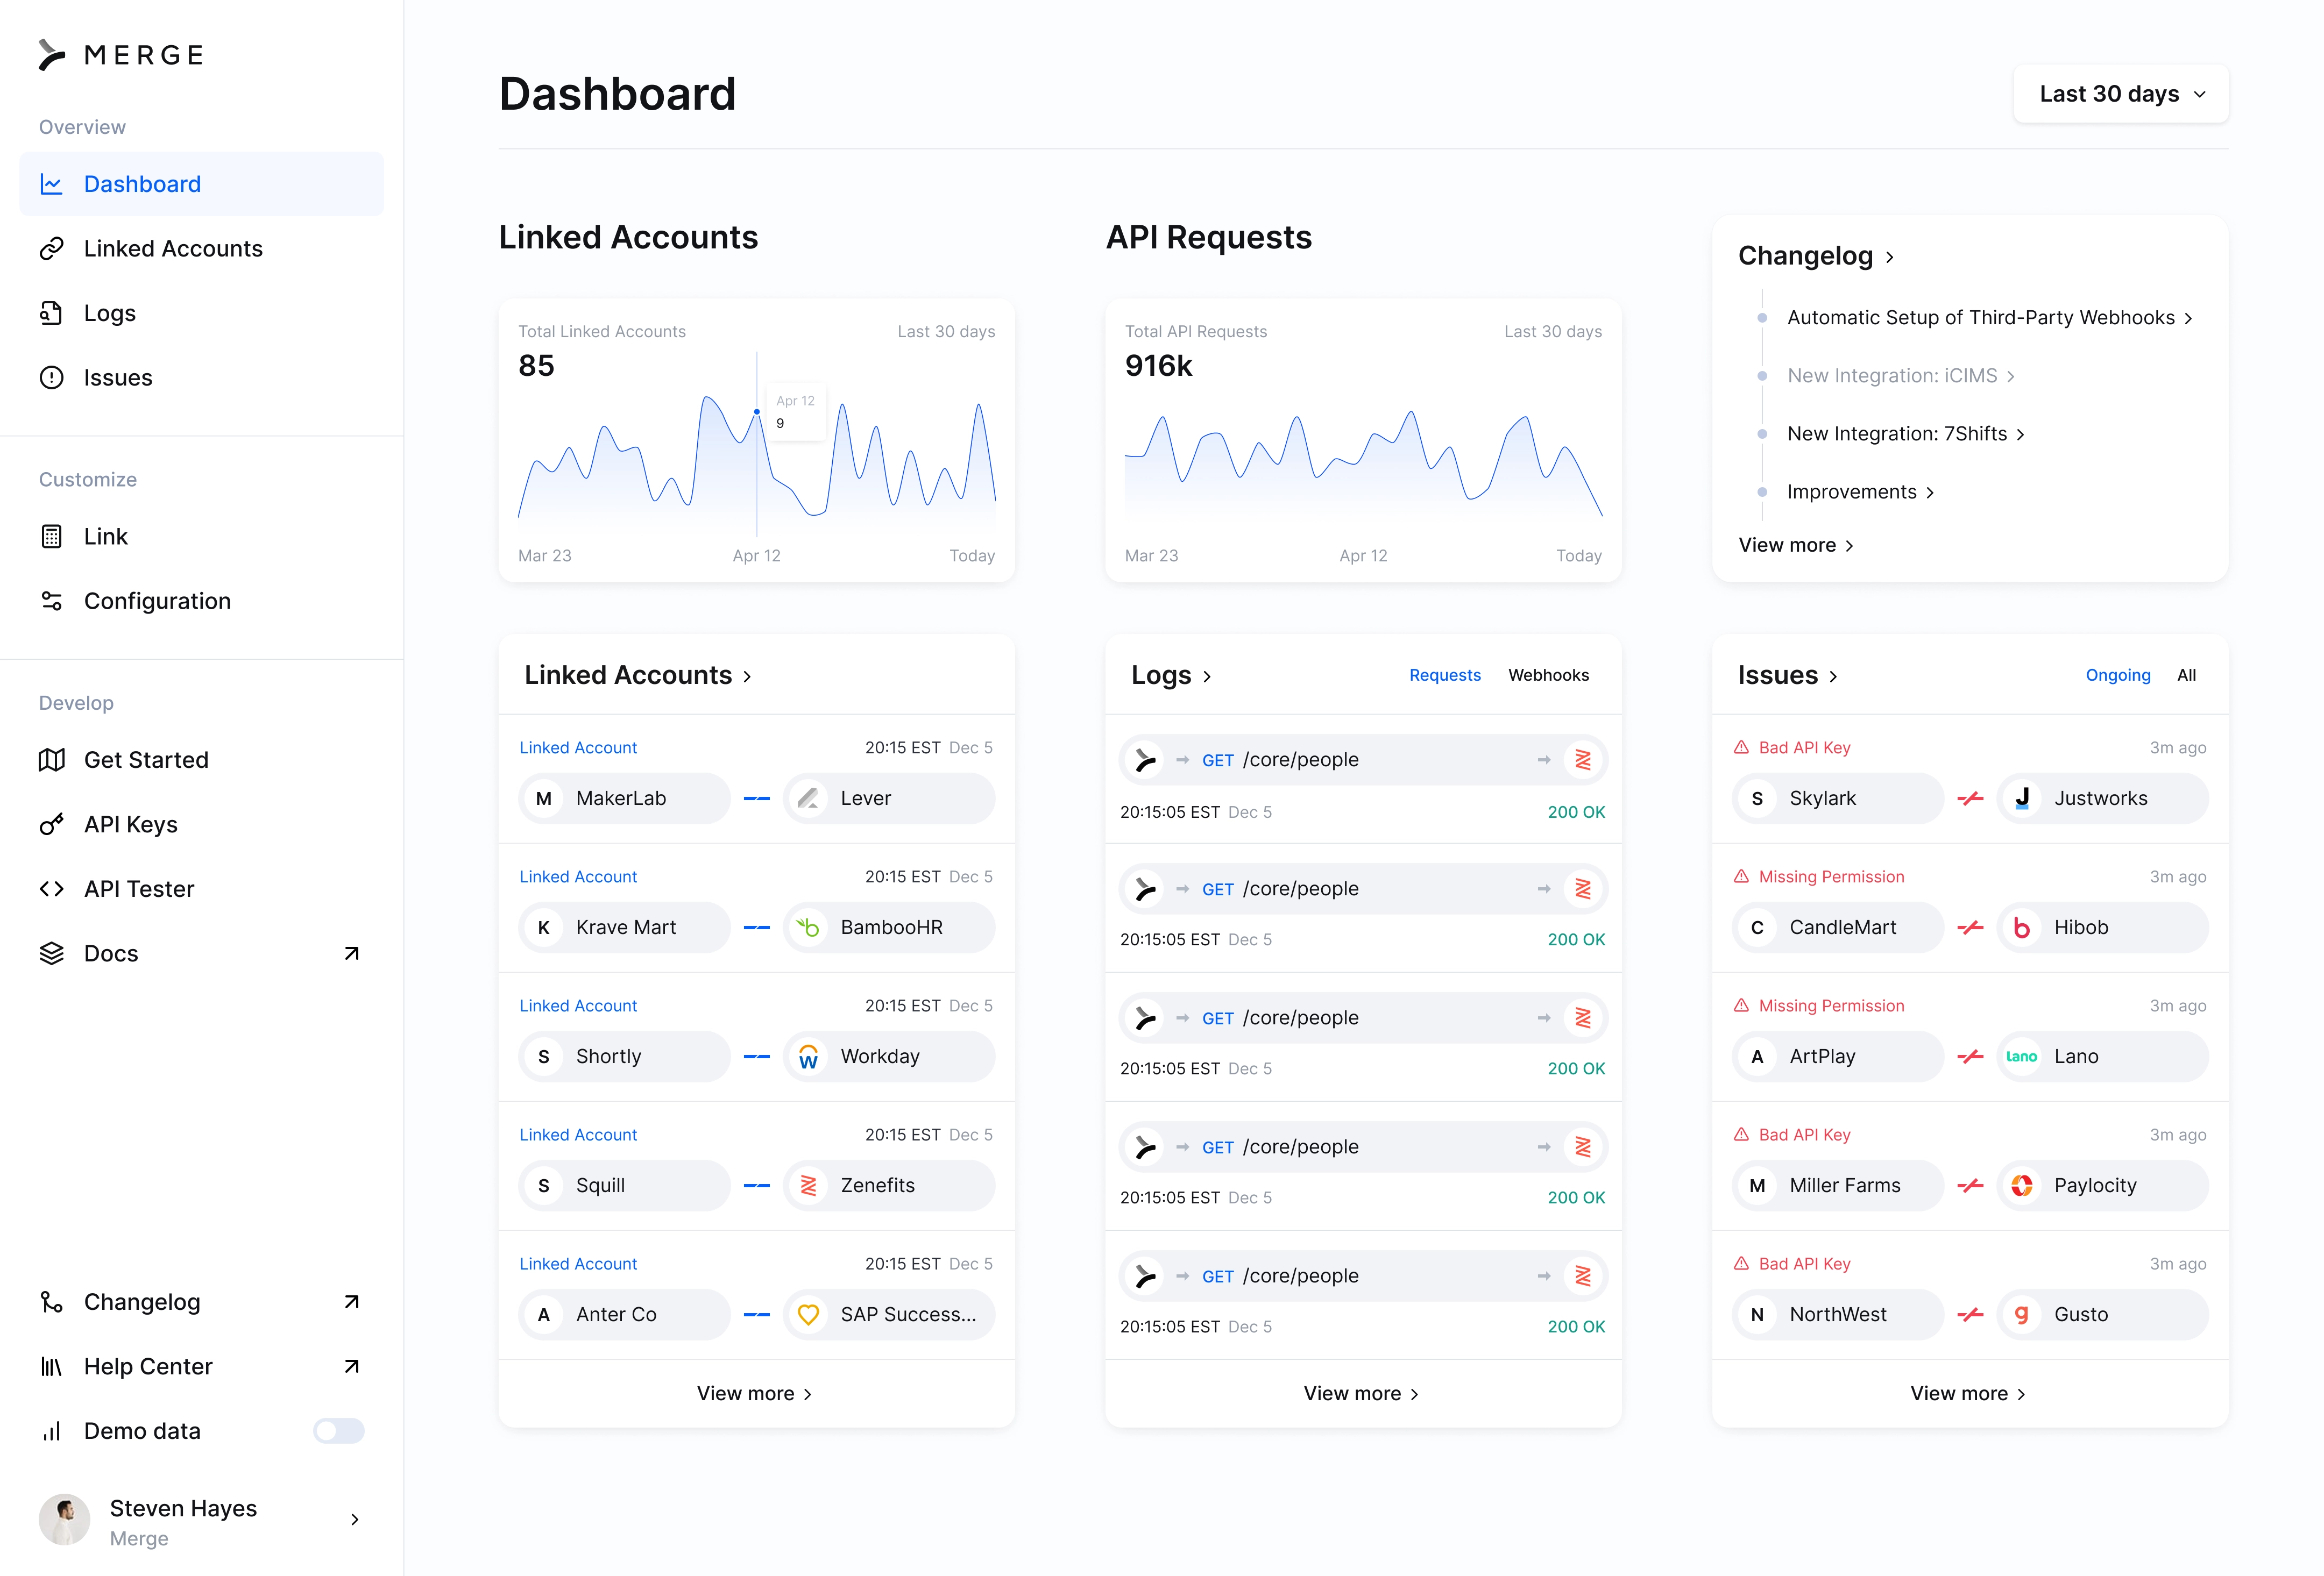Click the Paylocity logo in Issues
This screenshot has height=1576, width=2324.
(x=2022, y=1185)
